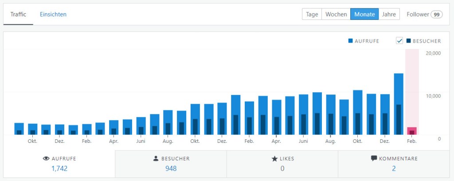This screenshot has width=454, height=181.
Task: Click the star icon beside Likes
Action: (x=274, y=158)
